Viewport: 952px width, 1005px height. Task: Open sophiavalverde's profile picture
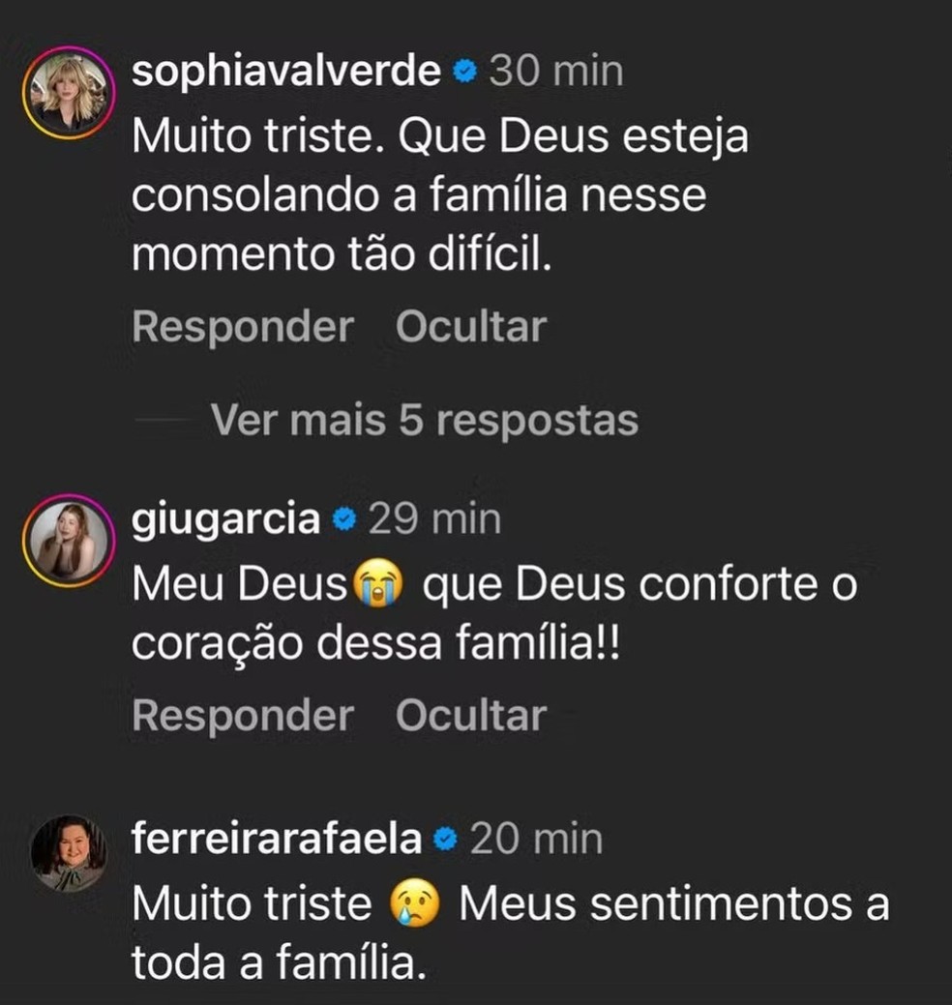coord(69,93)
